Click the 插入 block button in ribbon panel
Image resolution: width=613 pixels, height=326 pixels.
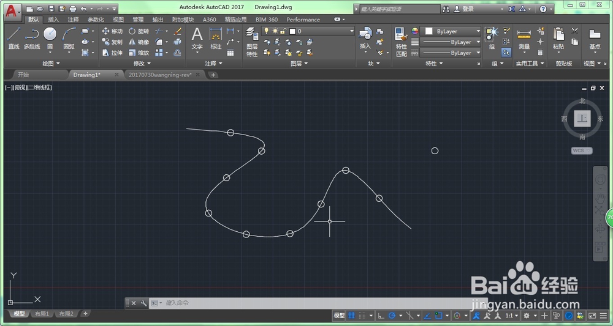365,38
